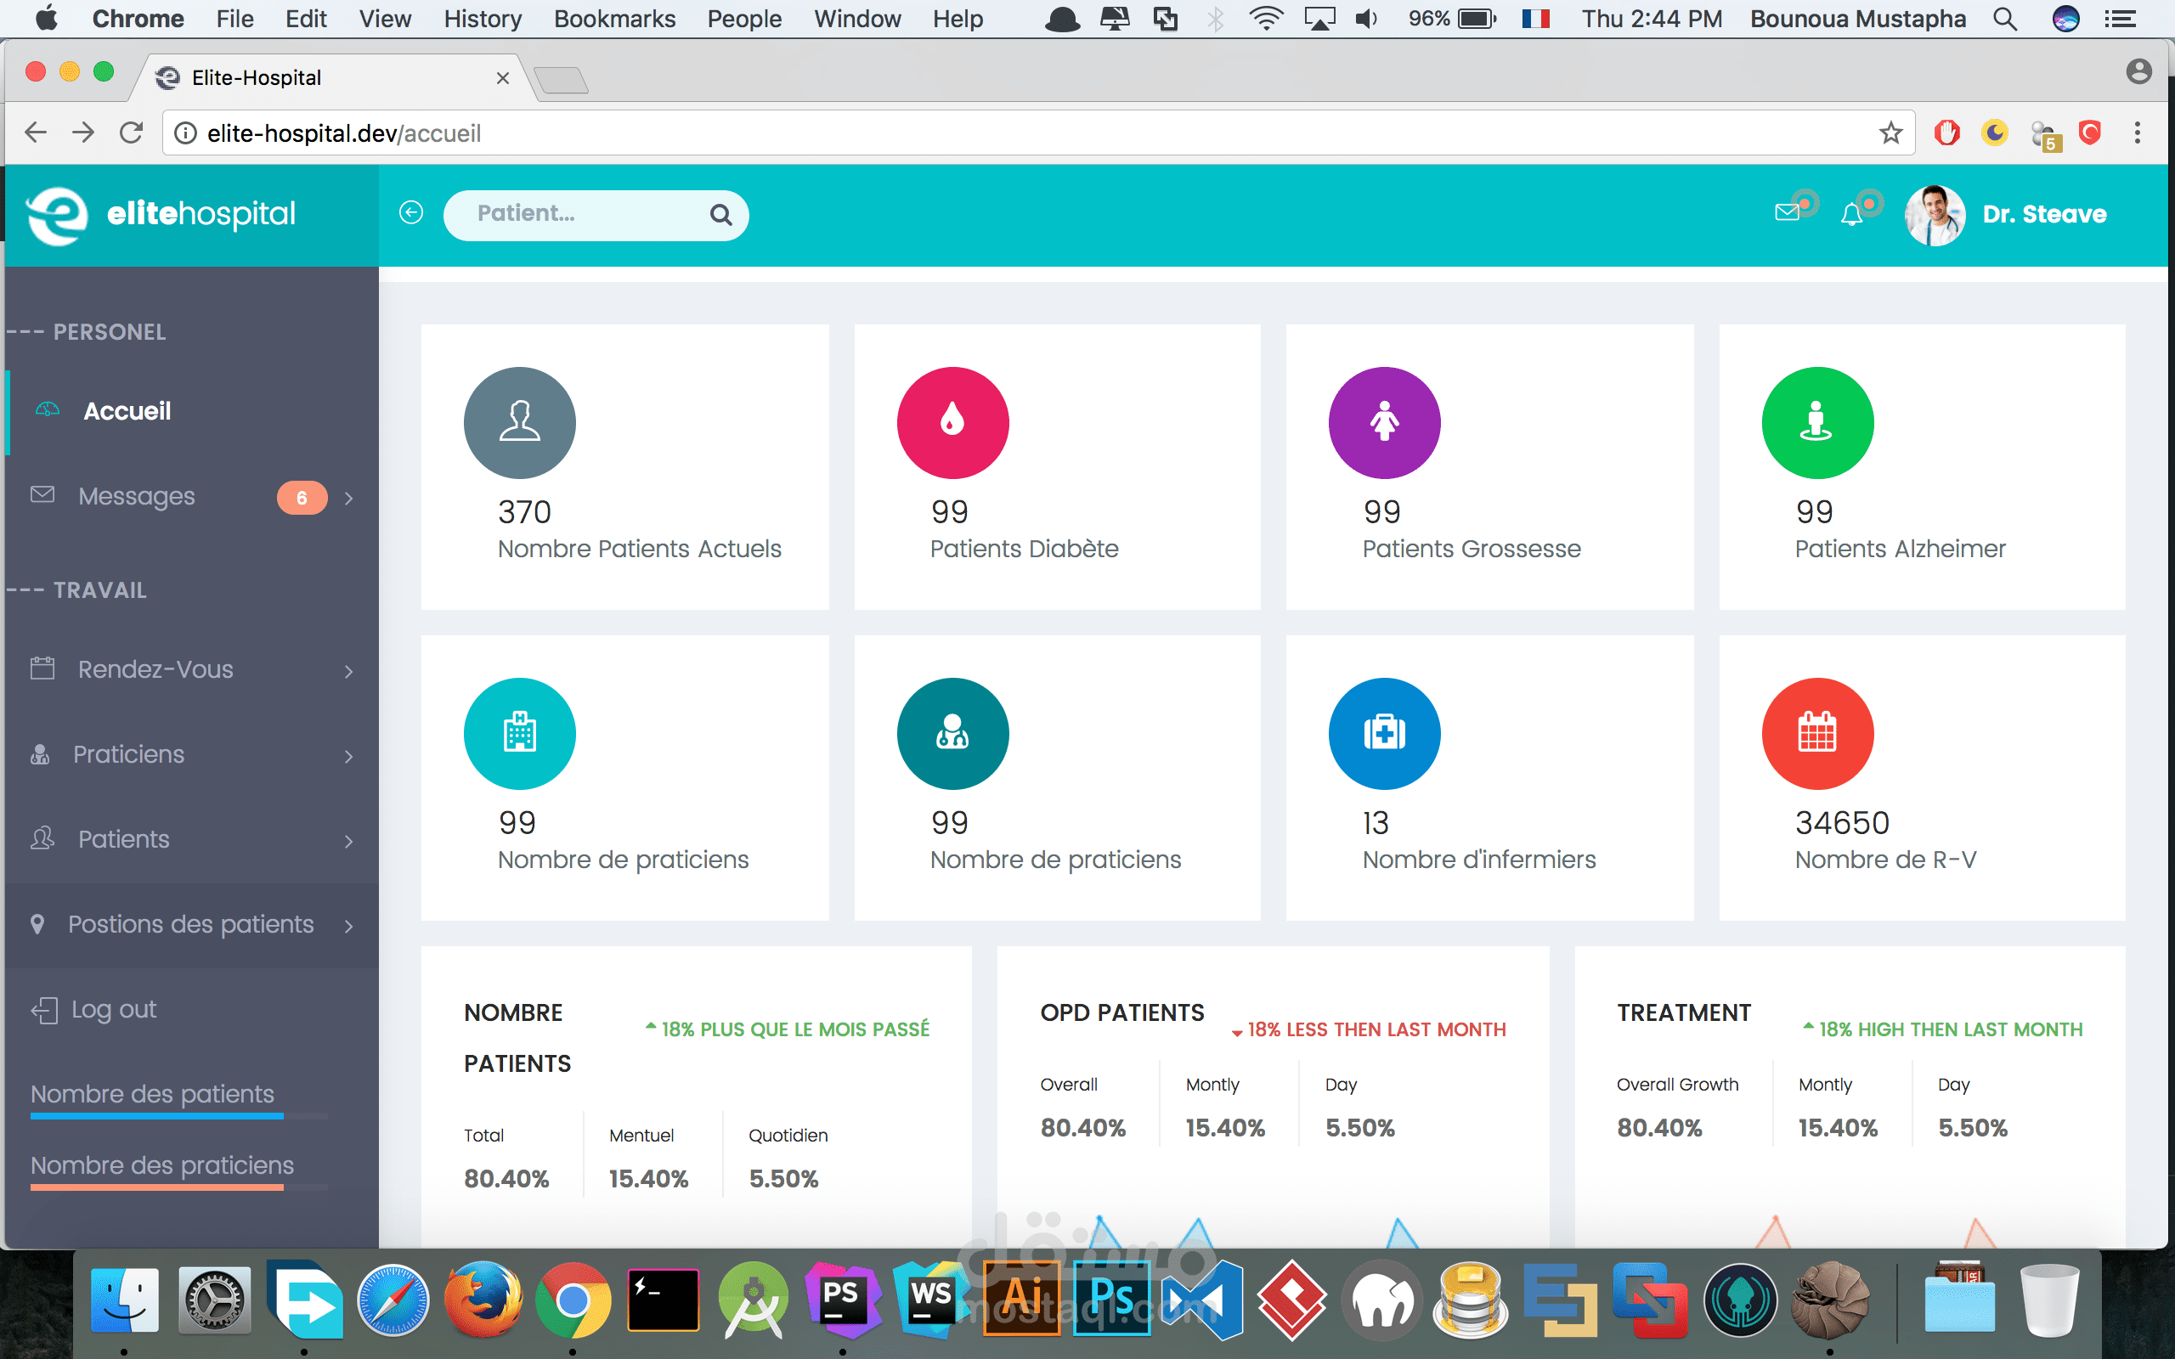Click the purple pregnancy patients icon
Image resolution: width=2175 pixels, height=1359 pixels.
tap(1384, 422)
